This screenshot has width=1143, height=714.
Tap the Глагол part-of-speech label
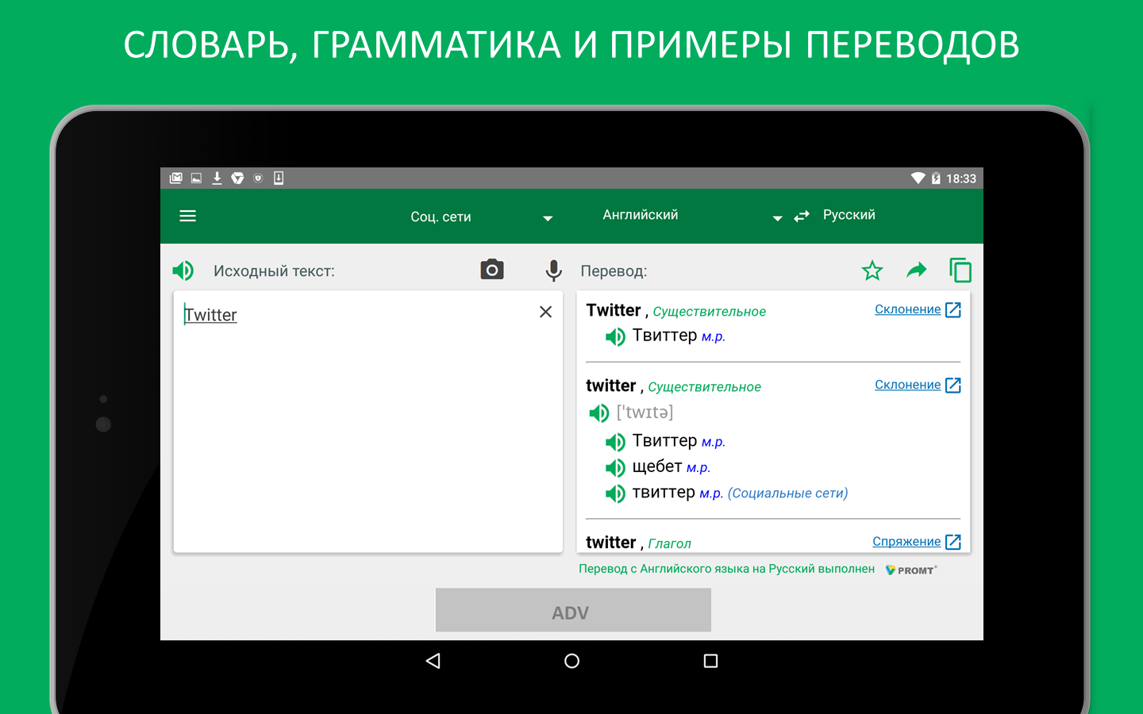(670, 543)
